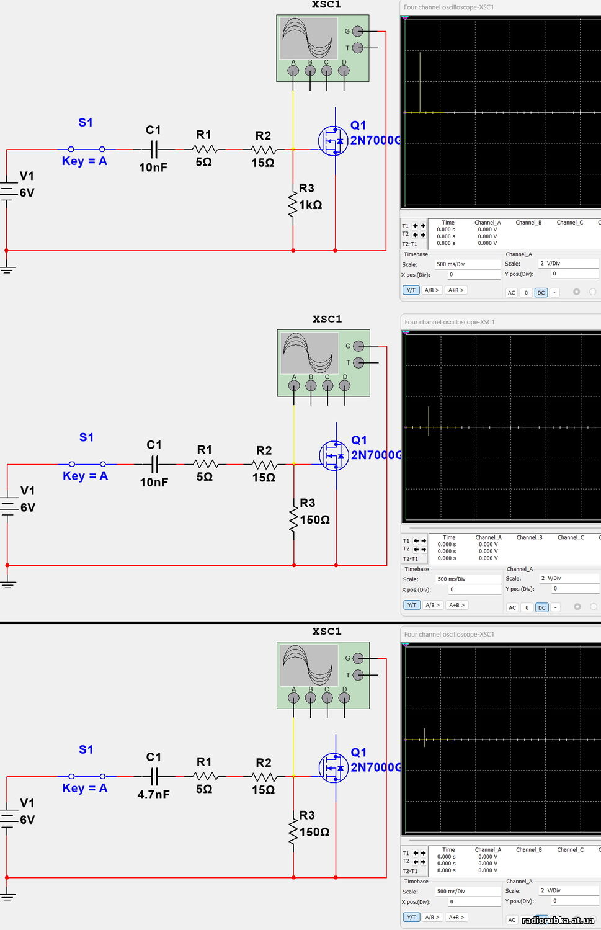The image size is (601, 930).
Task: Select the V1 6V battery in the 4.7nF circuit
Action: pos(7,818)
